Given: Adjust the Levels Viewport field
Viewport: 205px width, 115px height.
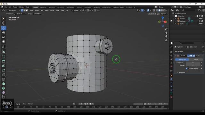Looking at the screenshot, I should pyautogui.click(x=193, y=63).
